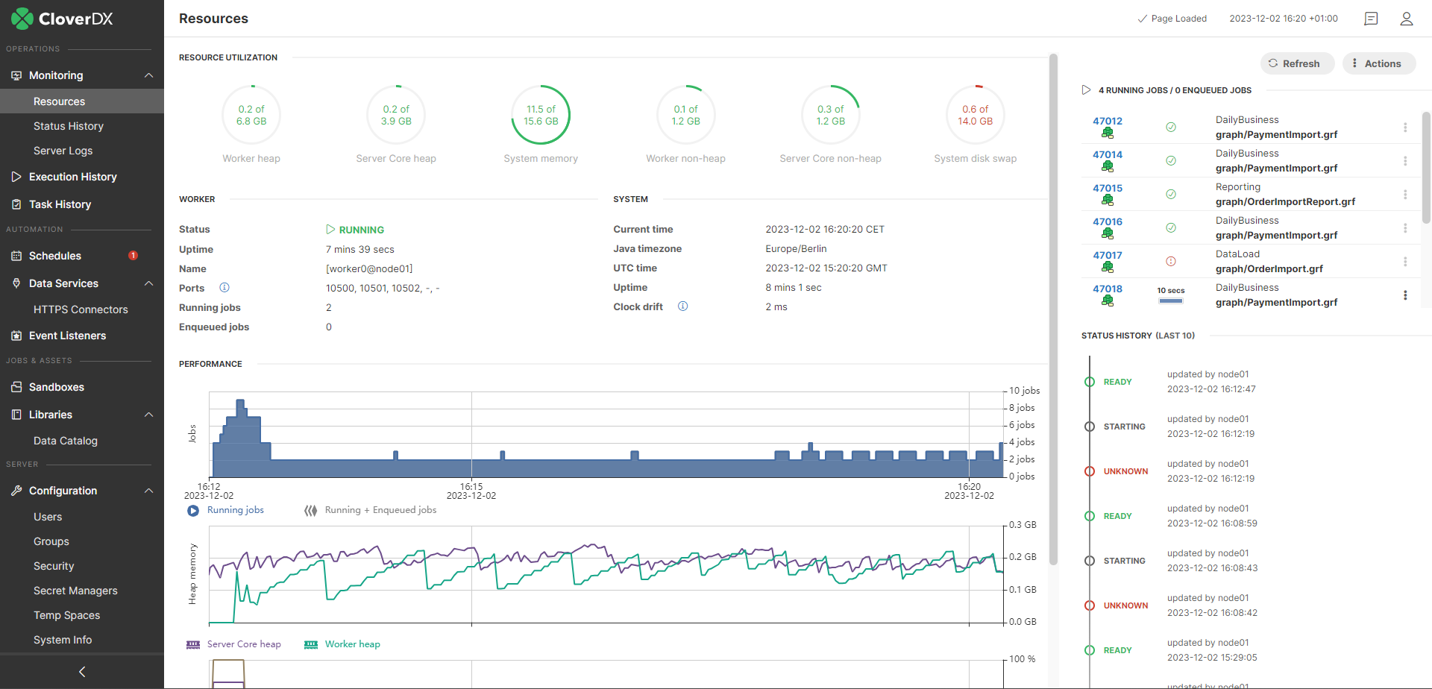Open job 47015 via its ID link
Image resolution: width=1432 pixels, height=689 pixels.
[1107, 188]
